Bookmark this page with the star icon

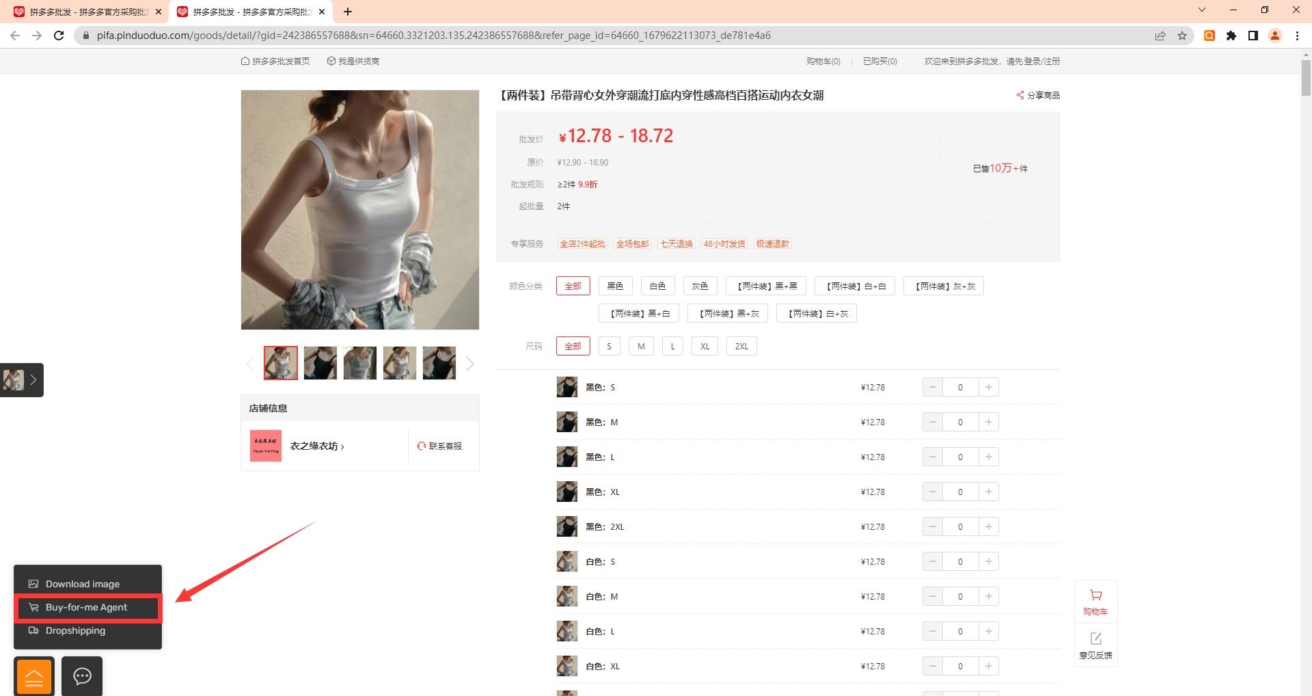tap(1182, 36)
